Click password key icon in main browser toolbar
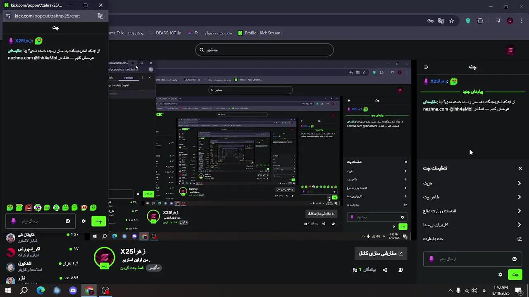 coord(430,21)
